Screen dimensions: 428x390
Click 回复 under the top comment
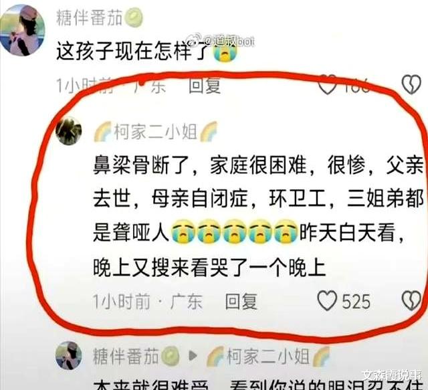tap(205, 85)
